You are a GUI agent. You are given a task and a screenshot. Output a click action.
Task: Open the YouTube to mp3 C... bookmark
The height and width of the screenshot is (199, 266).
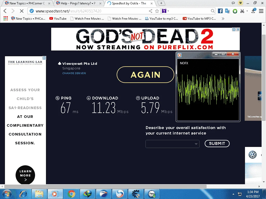(x=162, y=18)
